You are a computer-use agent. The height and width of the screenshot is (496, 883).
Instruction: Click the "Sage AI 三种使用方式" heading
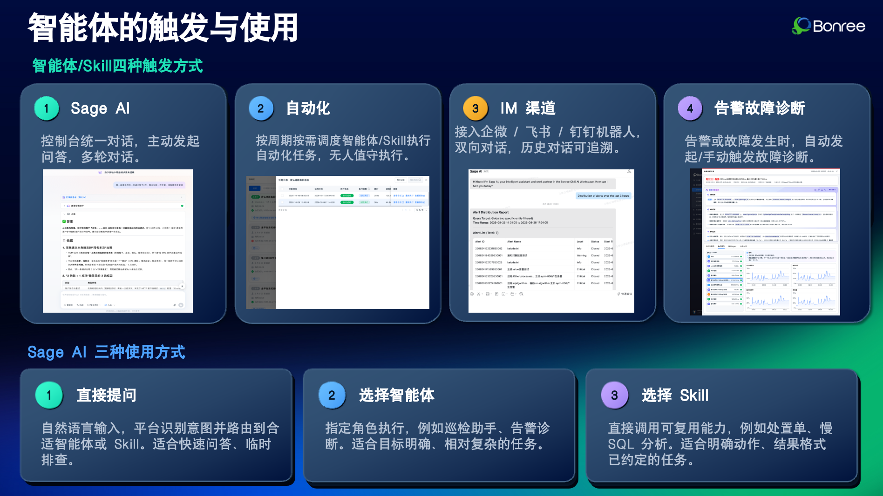click(106, 352)
